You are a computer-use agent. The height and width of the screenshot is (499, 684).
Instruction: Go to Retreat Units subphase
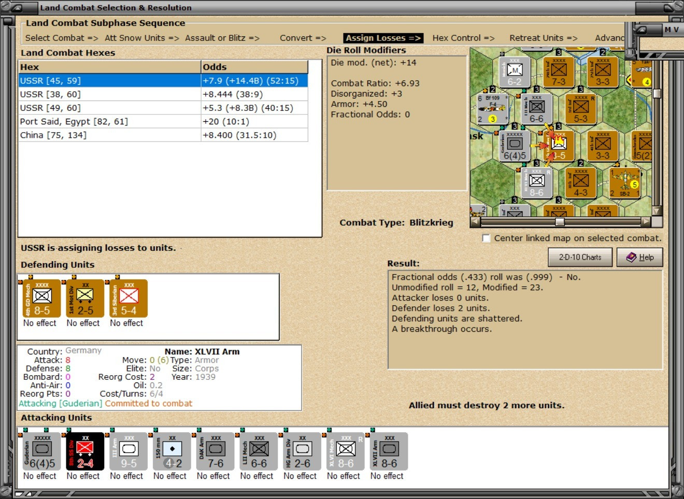click(544, 38)
